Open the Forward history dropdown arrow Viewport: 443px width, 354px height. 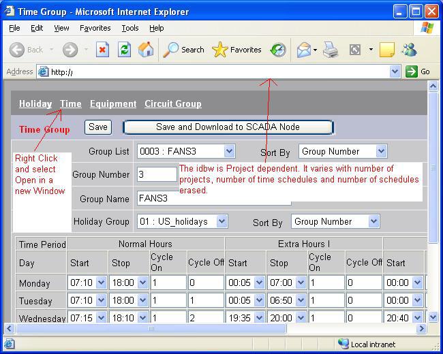point(86,50)
